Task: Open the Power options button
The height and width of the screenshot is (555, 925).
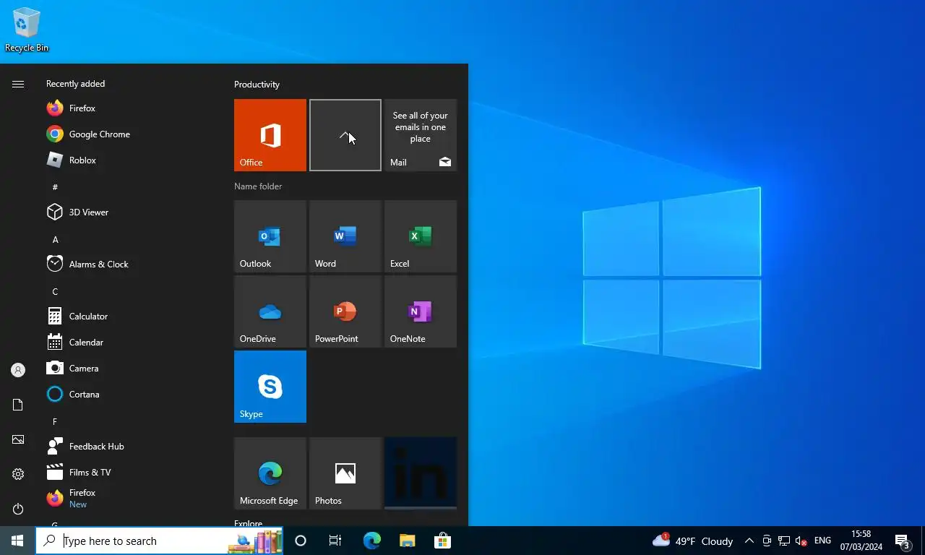Action: (18, 509)
